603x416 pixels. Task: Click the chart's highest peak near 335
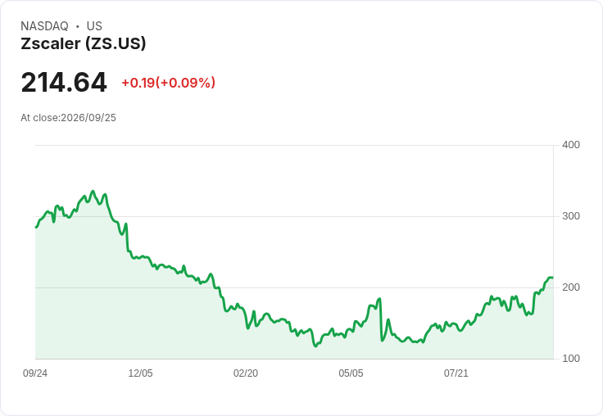pyautogui.click(x=93, y=191)
